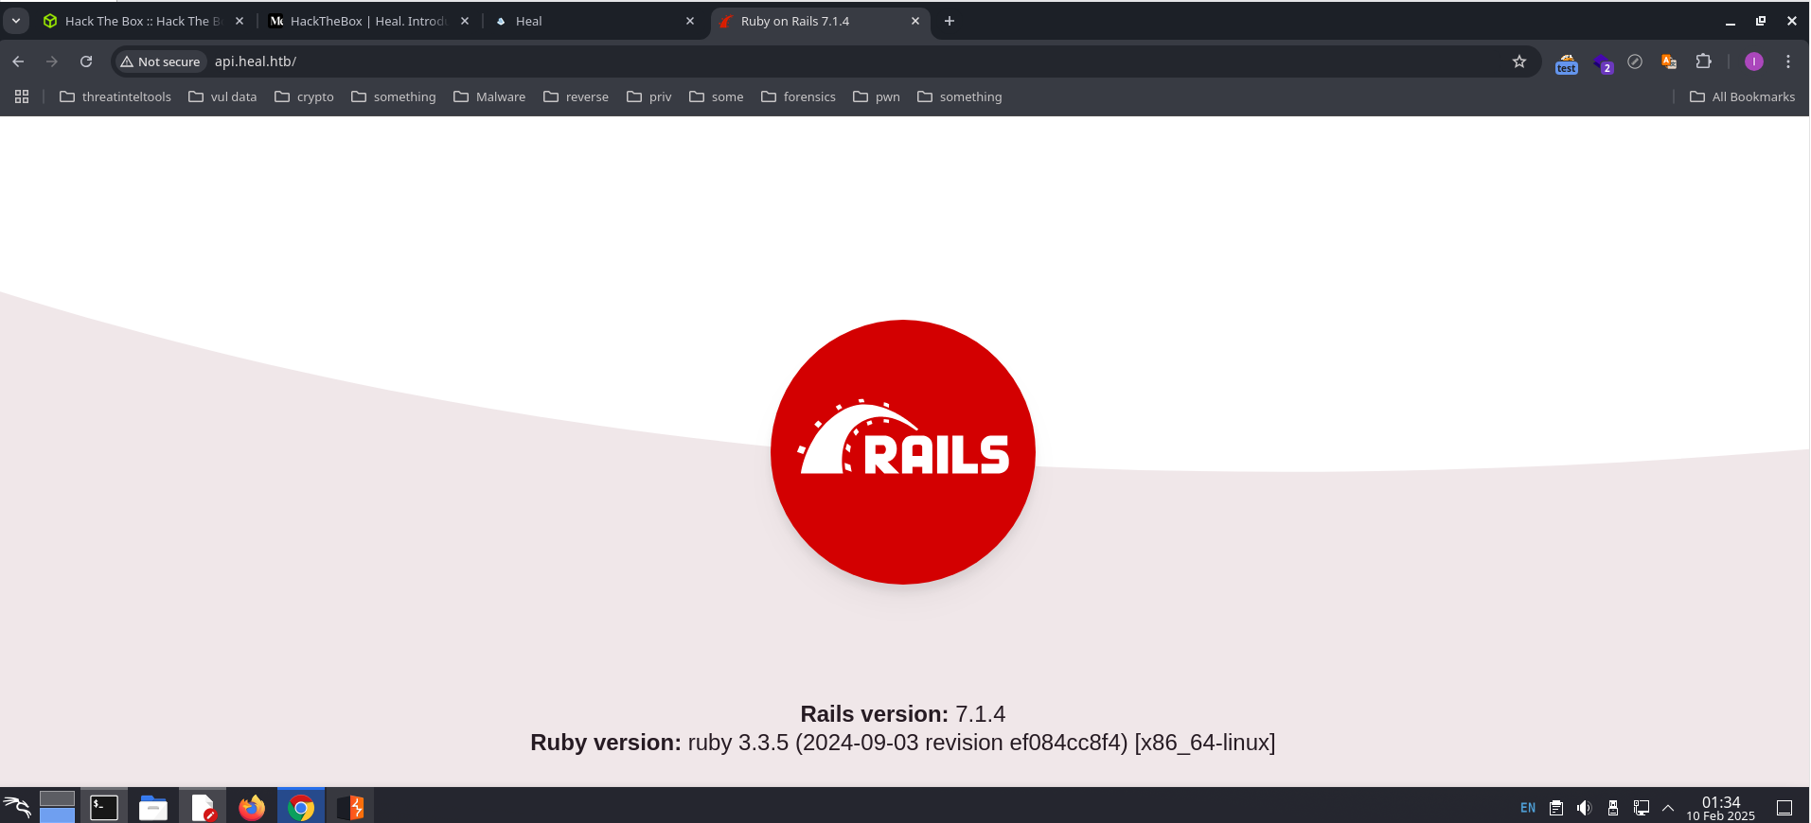This screenshot has height=823, width=1811.
Task: Open the Extensions puzzle icon
Action: tap(1703, 61)
